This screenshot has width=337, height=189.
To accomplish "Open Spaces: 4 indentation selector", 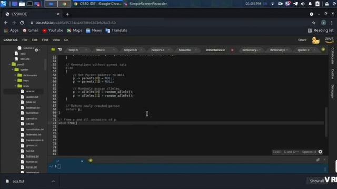I will [x=309, y=152].
